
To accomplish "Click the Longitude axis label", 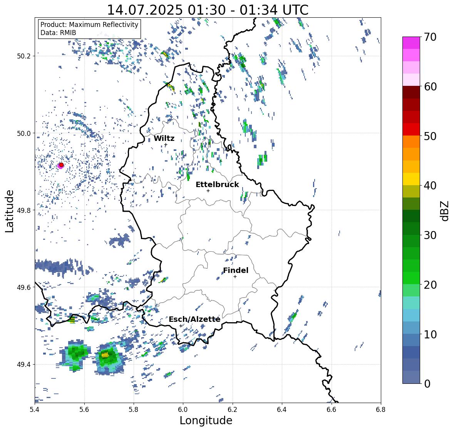I will point(206,420).
